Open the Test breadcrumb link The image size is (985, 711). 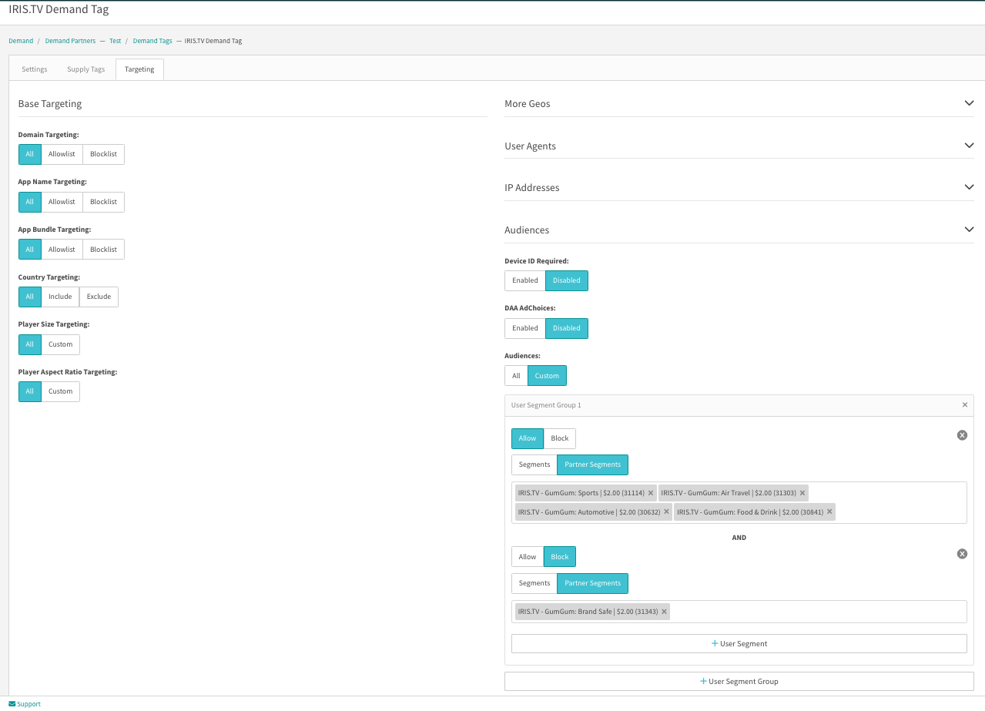tap(115, 41)
